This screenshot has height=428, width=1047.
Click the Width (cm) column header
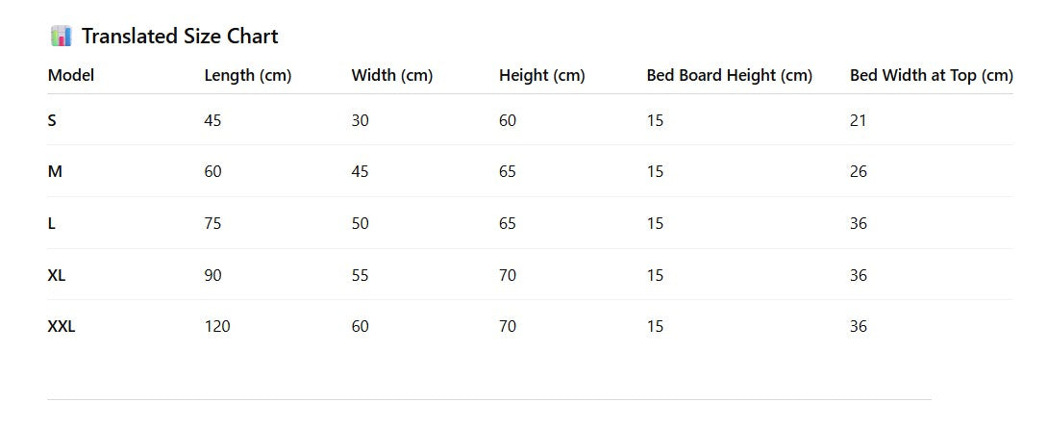coord(392,75)
